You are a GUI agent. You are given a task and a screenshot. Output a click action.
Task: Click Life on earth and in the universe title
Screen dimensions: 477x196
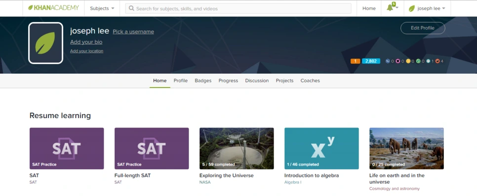pyautogui.click(x=397, y=179)
